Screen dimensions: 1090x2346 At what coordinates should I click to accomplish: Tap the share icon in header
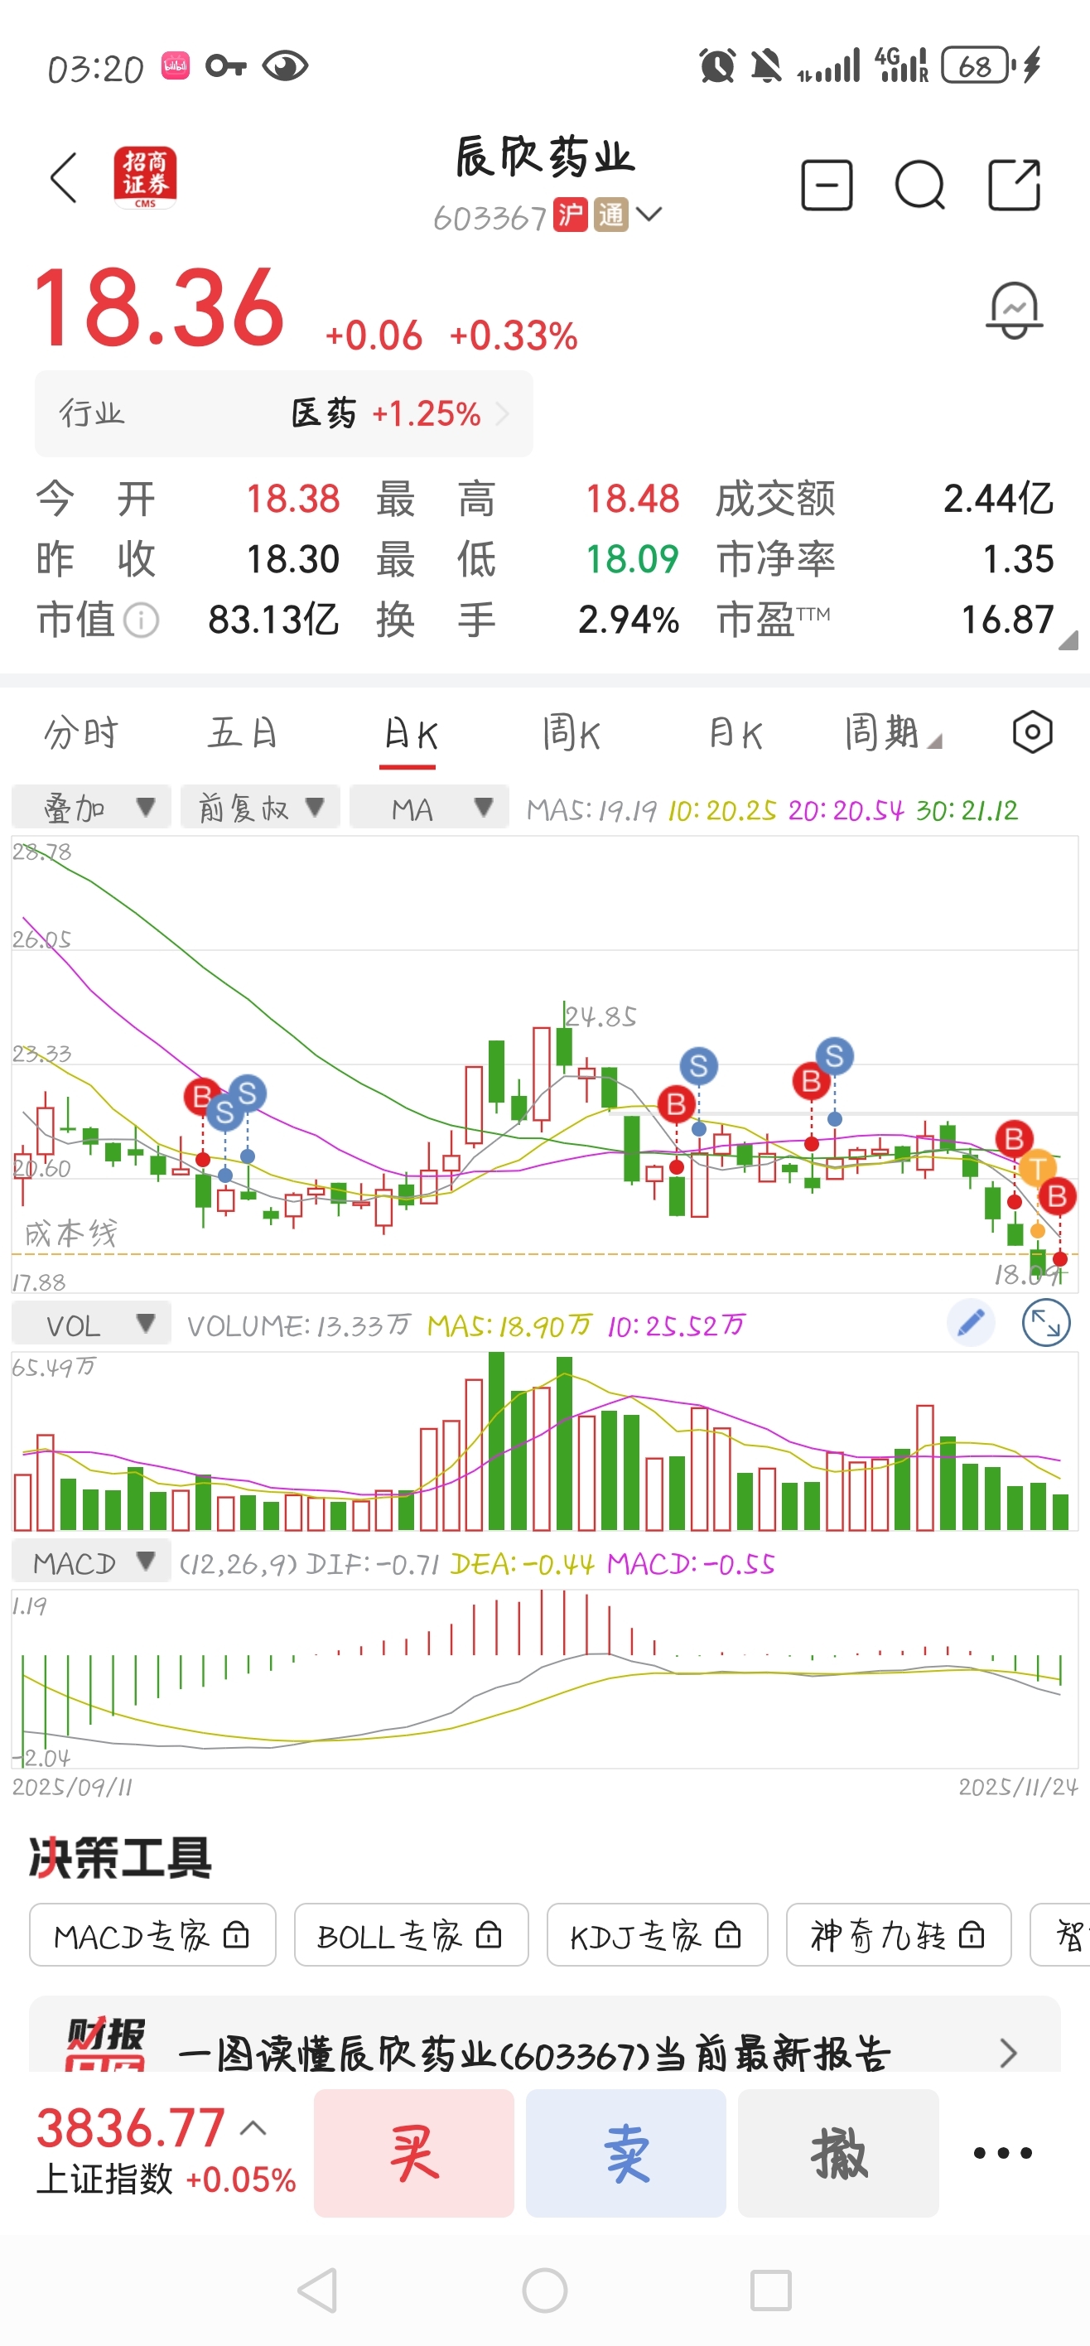(1015, 185)
